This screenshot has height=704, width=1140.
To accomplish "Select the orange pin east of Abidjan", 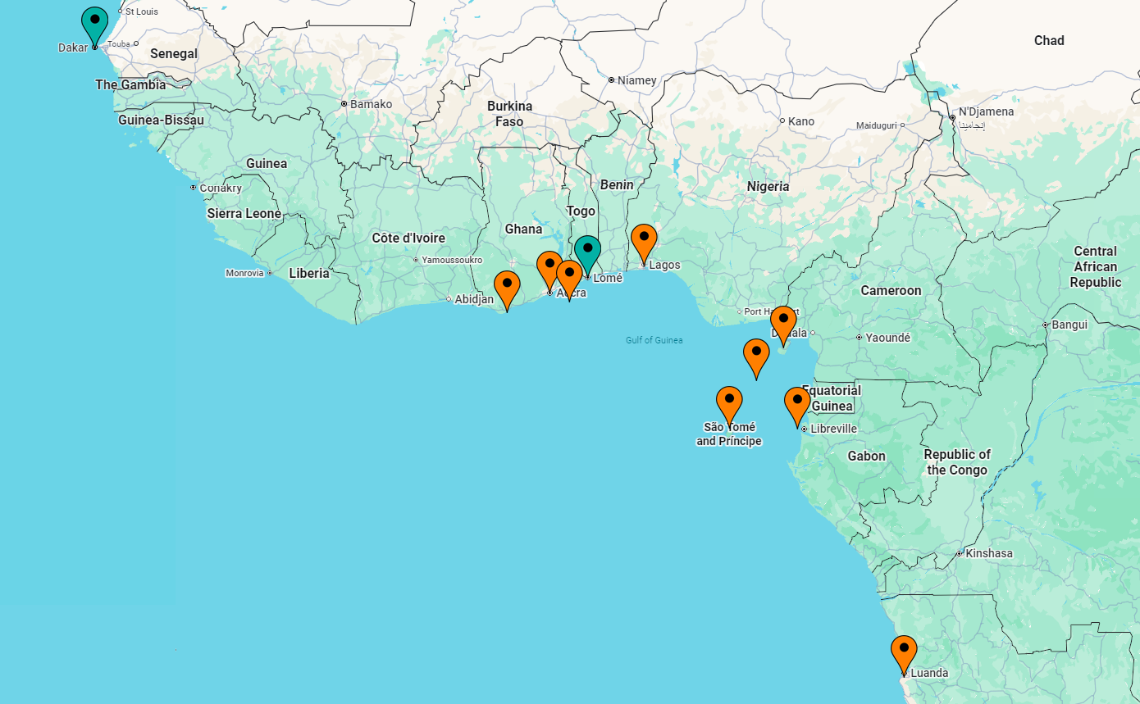I will coord(507,287).
